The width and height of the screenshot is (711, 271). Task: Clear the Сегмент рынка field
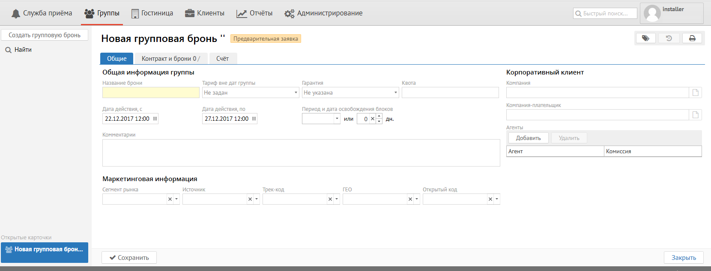click(170, 199)
